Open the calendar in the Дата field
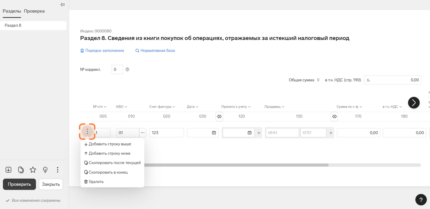The height and width of the screenshot is (209, 430). click(214, 133)
